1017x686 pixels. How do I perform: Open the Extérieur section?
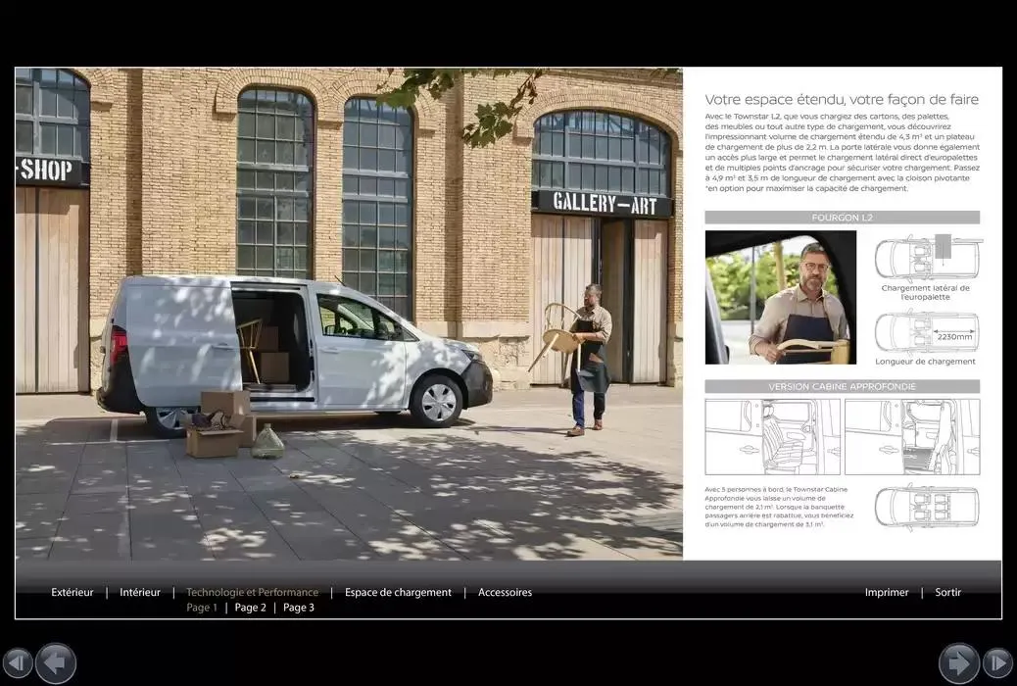(73, 592)
